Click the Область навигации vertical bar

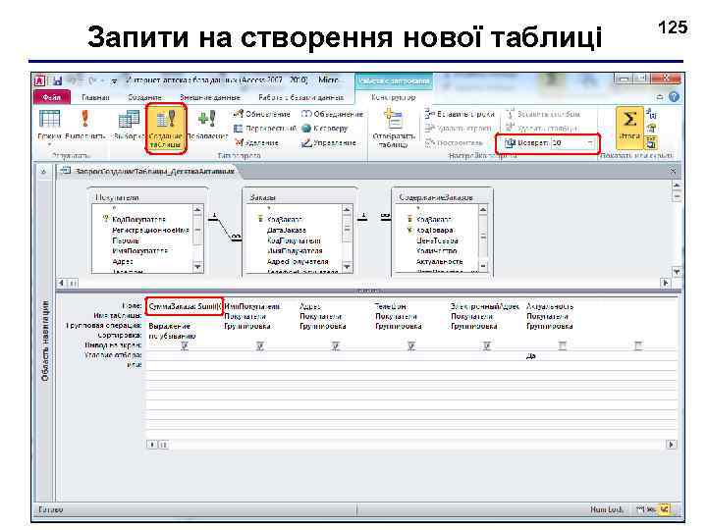click(x=44, y=342)
